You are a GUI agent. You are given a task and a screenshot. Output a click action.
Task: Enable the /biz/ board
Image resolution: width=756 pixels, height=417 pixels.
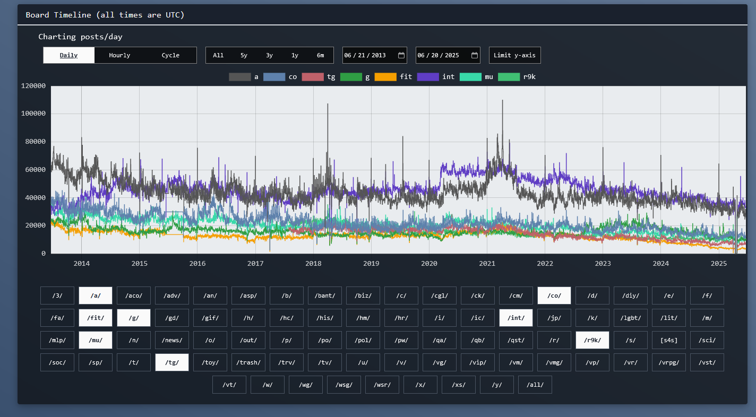point(363,296)
